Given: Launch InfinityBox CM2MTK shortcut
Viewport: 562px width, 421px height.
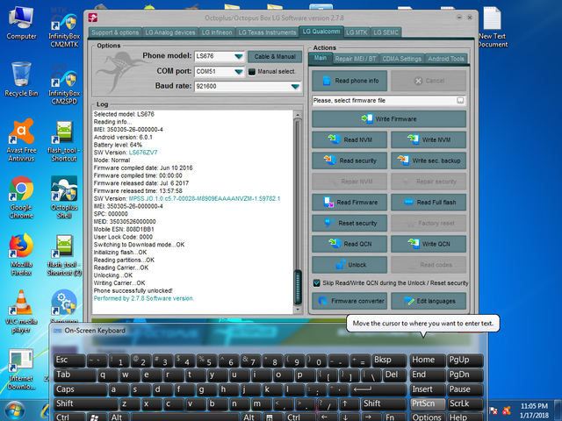Looking at the screenshot, I should coord(64,28).
